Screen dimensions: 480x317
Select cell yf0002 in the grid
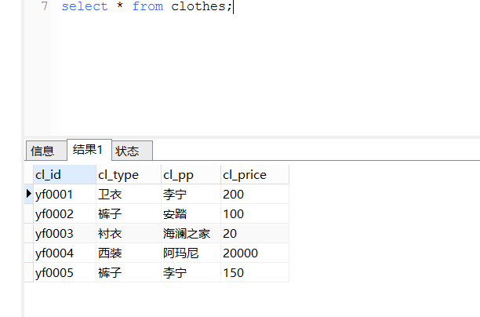(x=64, y=213)
